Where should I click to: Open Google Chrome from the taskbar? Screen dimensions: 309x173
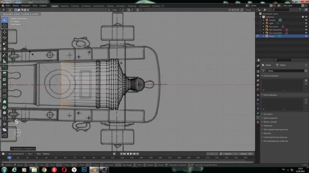click(44, 170)
